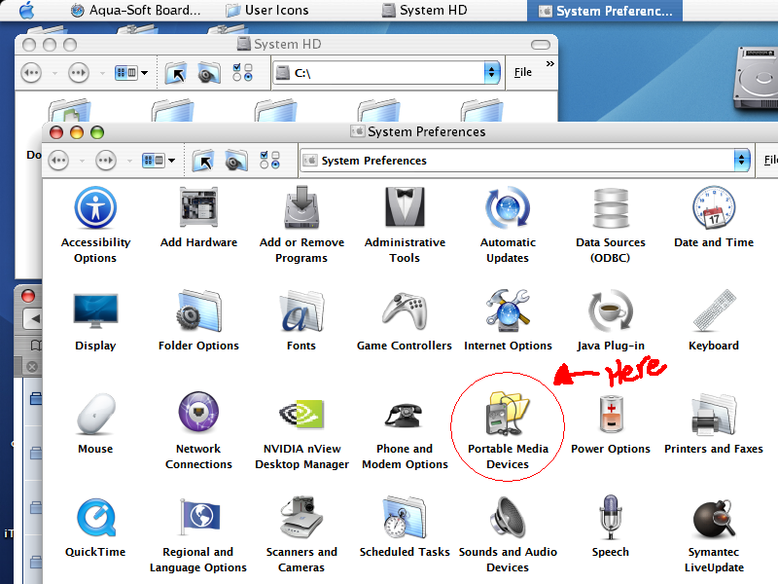
Task: Click Back button in System Preferences toolbar
Action: pyautogui.click(x=58, y=161)
